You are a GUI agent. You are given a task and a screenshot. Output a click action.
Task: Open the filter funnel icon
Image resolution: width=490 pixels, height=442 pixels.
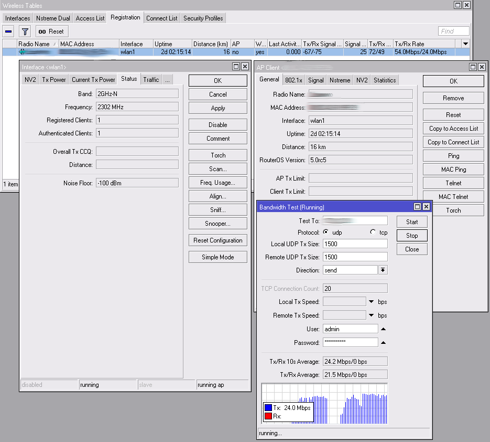tap(25, 31)
